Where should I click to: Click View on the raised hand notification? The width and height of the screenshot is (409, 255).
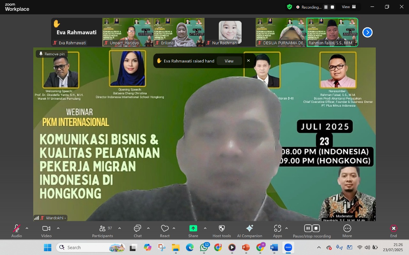[229, 61]
